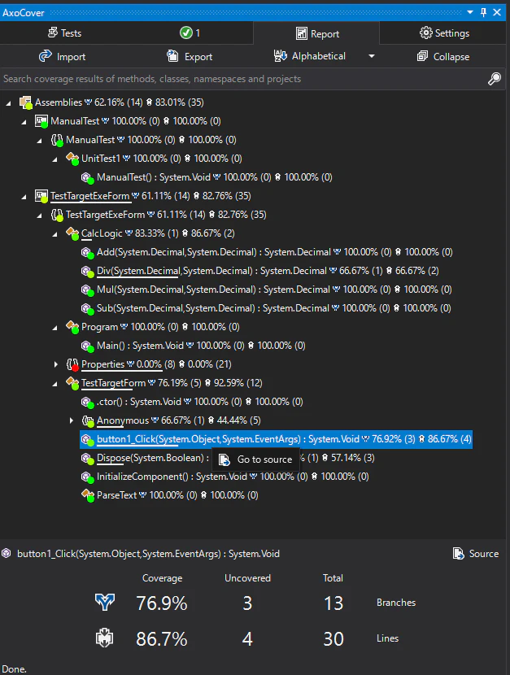The height and width of the screenshot is (675, 510).
Task: Collapse the ManualTest assembly node
Action: click(24, 121)
